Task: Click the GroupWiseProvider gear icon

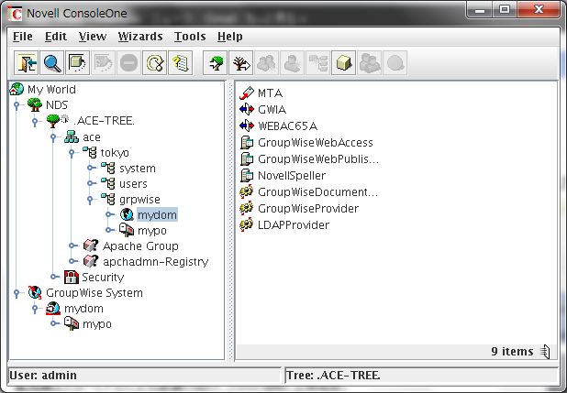Action: (247, 208)
